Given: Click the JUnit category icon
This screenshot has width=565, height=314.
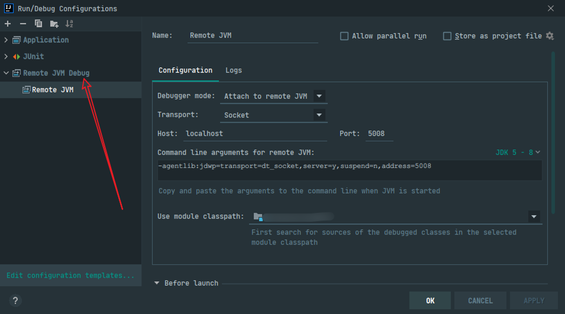Looking at the screenshot, I should coord(16,57).
